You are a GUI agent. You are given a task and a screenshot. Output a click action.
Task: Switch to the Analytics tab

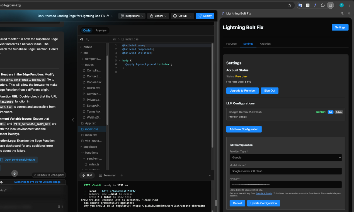265,44
